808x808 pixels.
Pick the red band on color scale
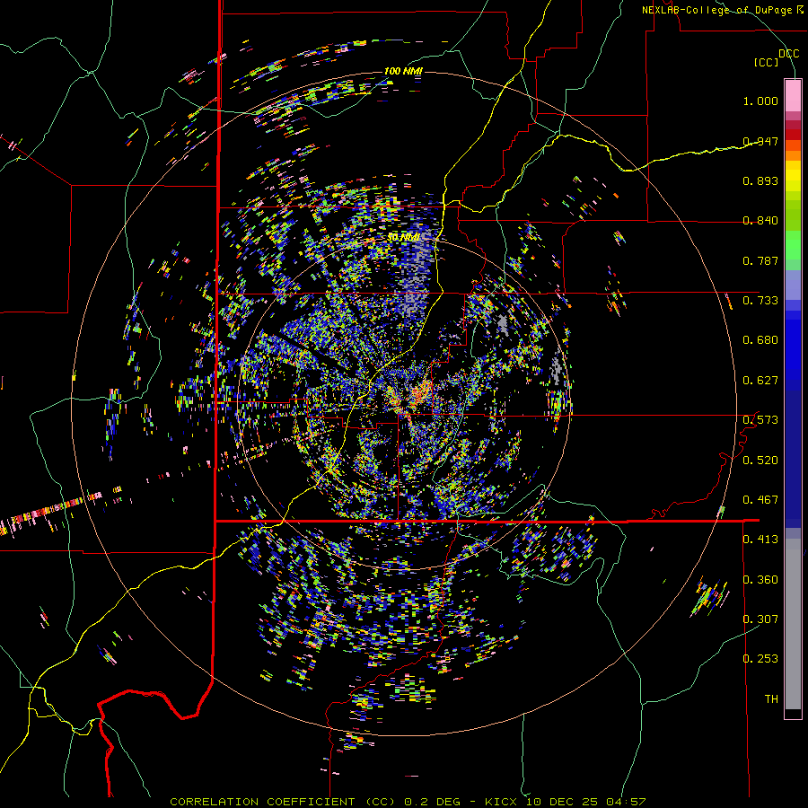pyautogui.click(x=793, y=135)
